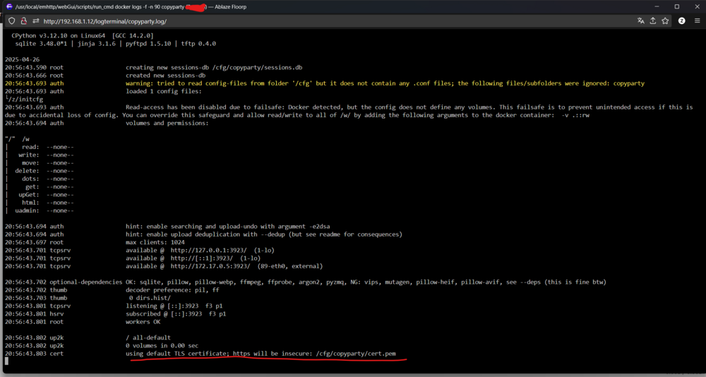
Task: Click the 'write: --none--' permission row
Action: (46, 155)
